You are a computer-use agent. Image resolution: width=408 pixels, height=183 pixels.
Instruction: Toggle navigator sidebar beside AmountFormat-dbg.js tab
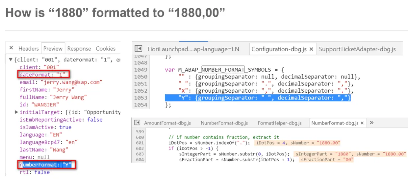[x=137, y=123]
